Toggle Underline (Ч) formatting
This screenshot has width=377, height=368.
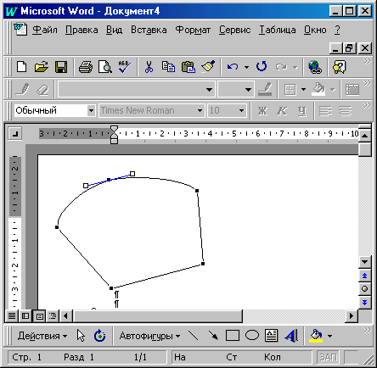302,111
